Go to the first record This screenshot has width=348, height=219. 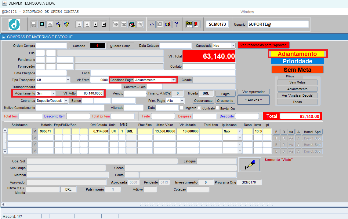79,24
